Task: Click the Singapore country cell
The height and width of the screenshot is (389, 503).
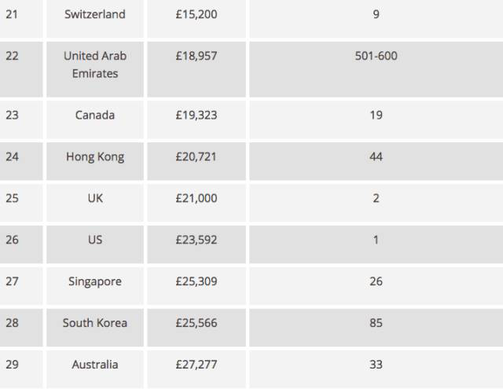Action: click(95, 281)
